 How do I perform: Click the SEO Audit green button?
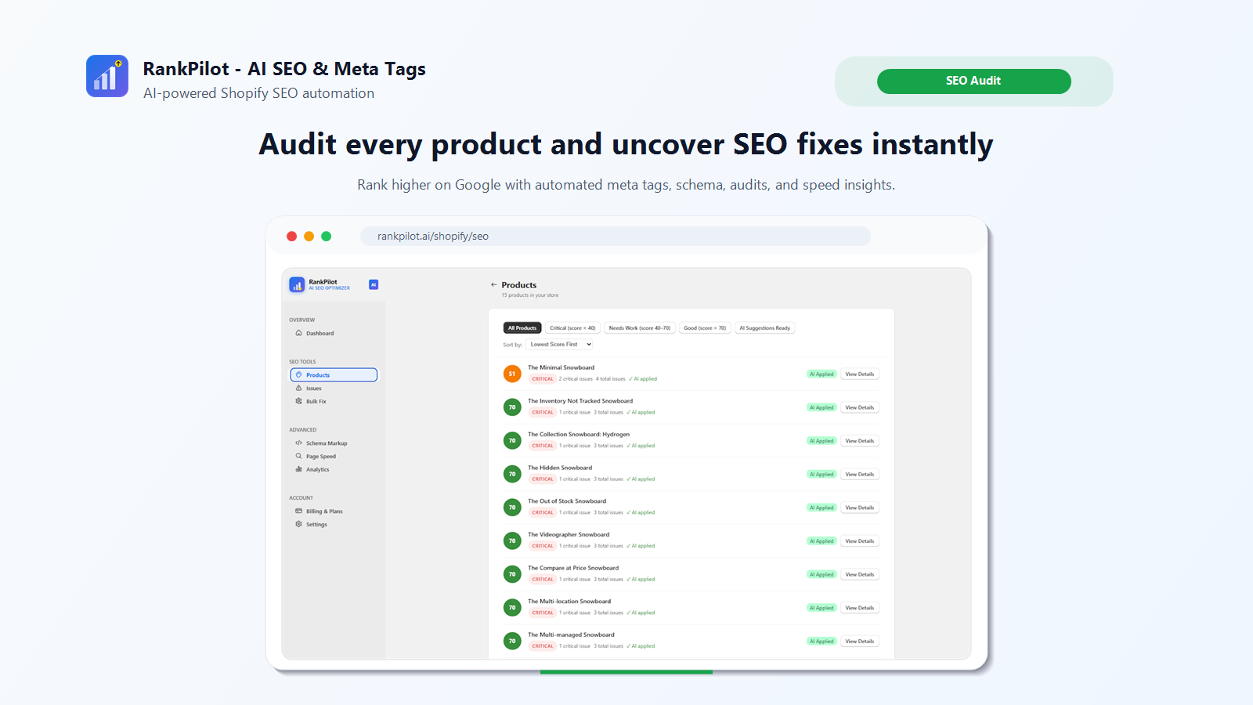pyautogui.click(x=973, y=81)
